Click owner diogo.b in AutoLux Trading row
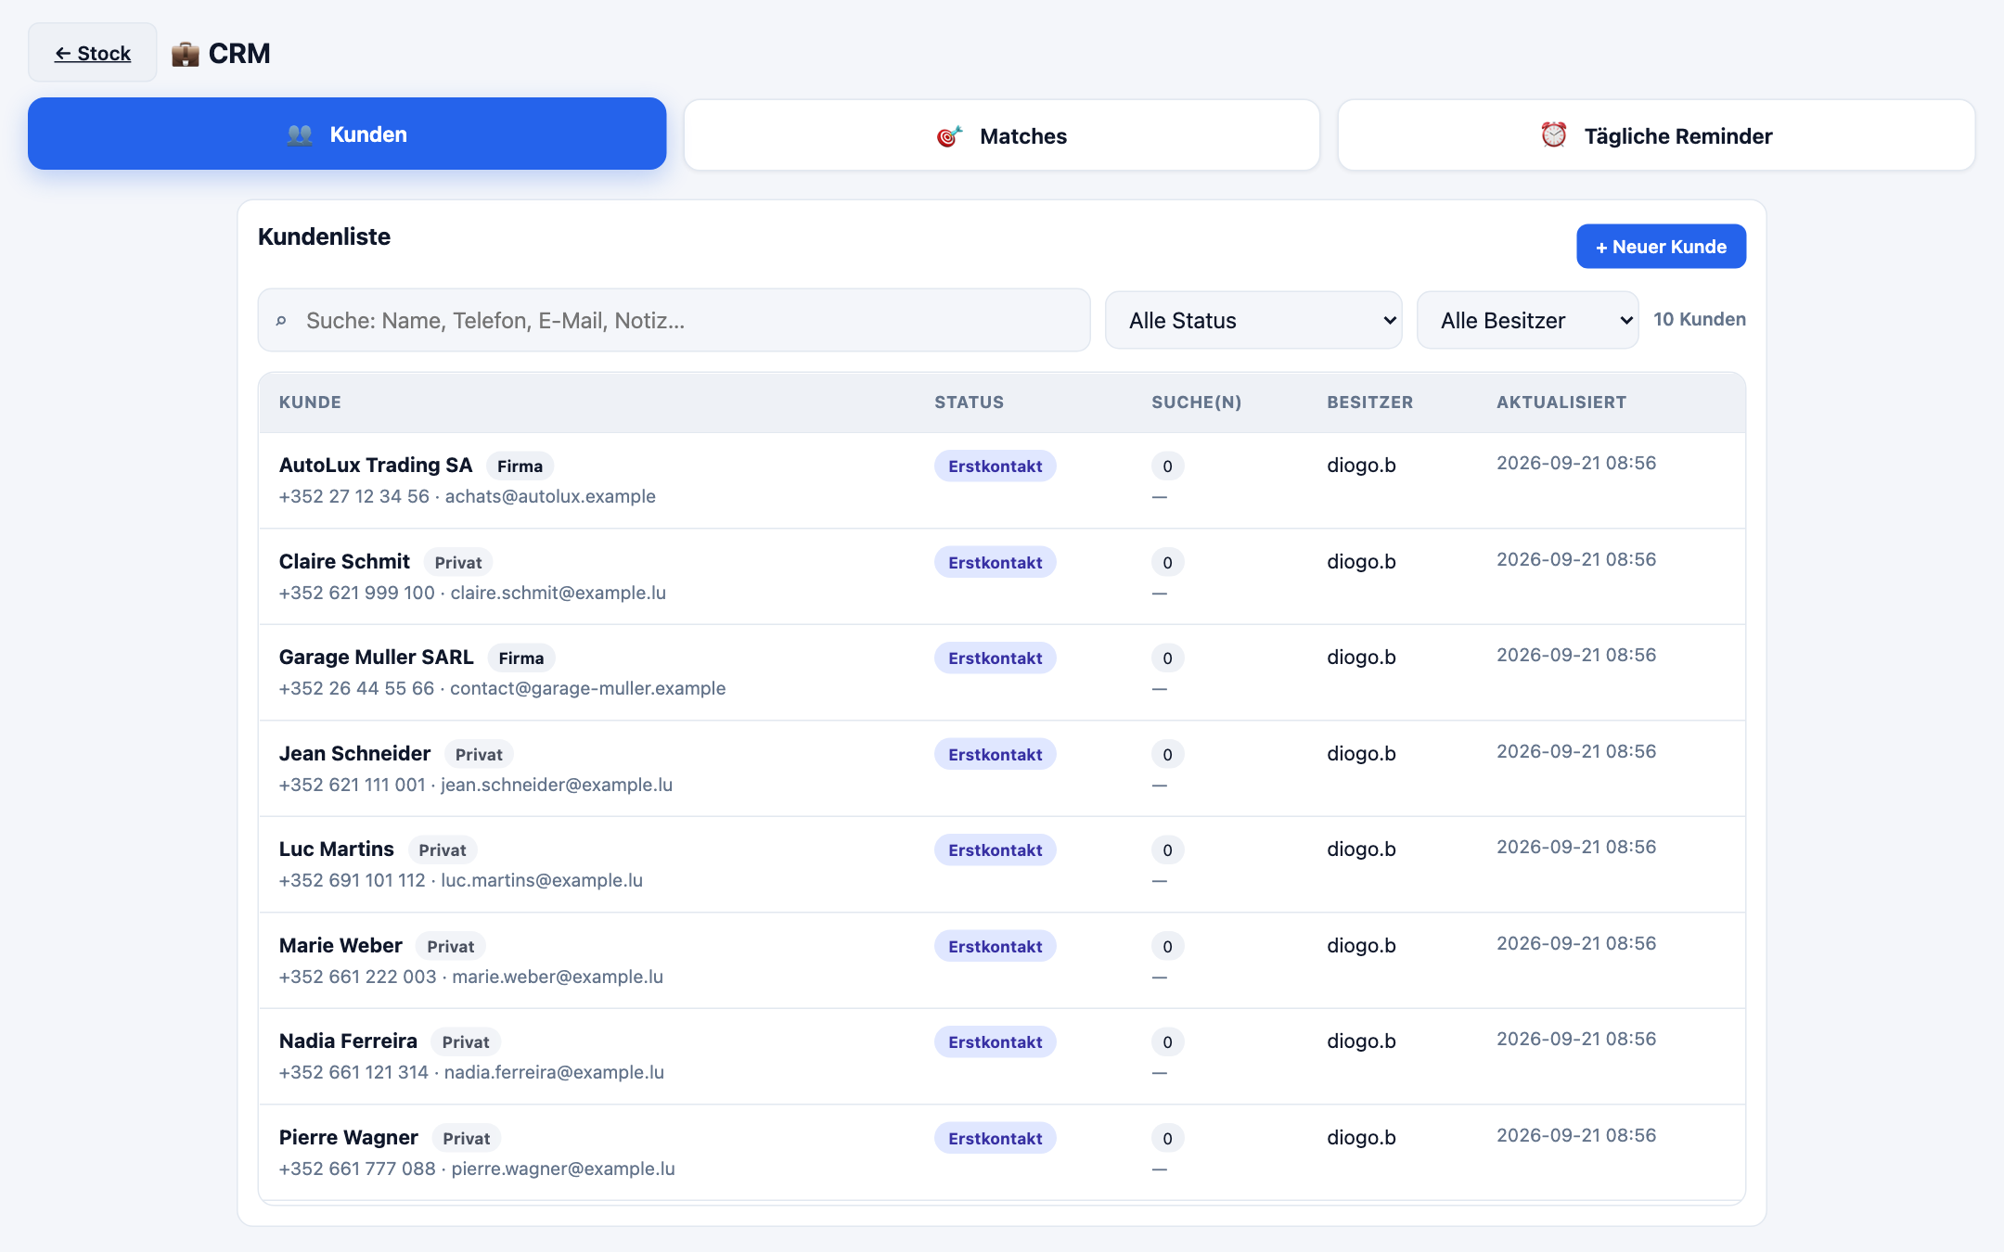The width and height of the screenshot is (2004, 1252). pyautogui.click(x=1361, y=465)
